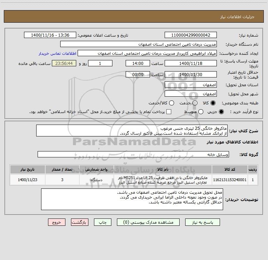Click the تاریخ نیاز column header
This screenshot has height=260, width=268.
click(27, 170)
